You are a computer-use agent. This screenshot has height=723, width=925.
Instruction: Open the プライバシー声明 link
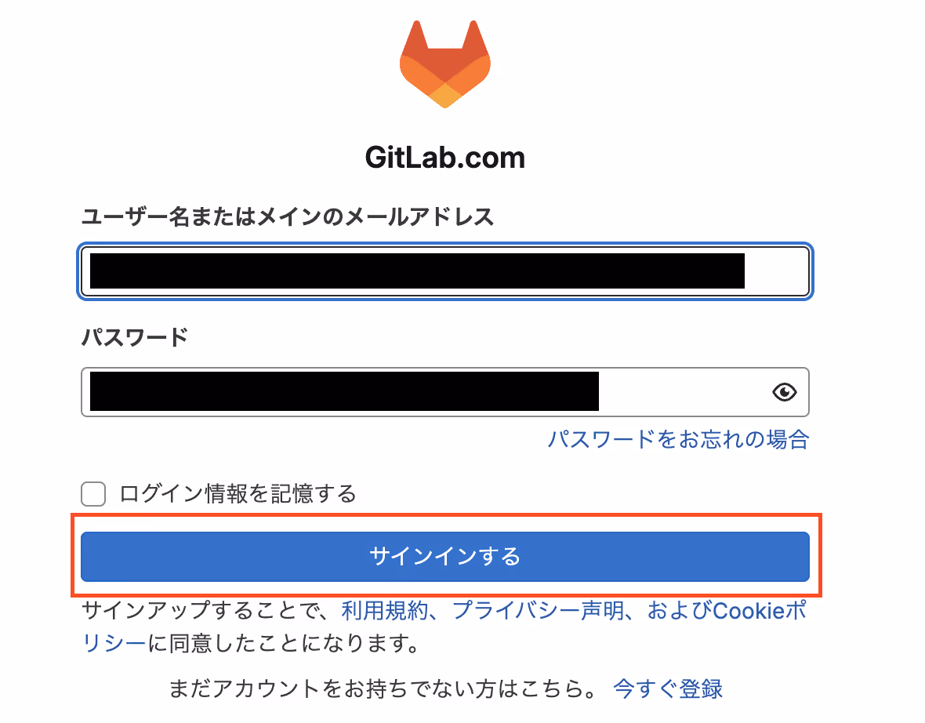pyautogui.click(x=538, y=610)
